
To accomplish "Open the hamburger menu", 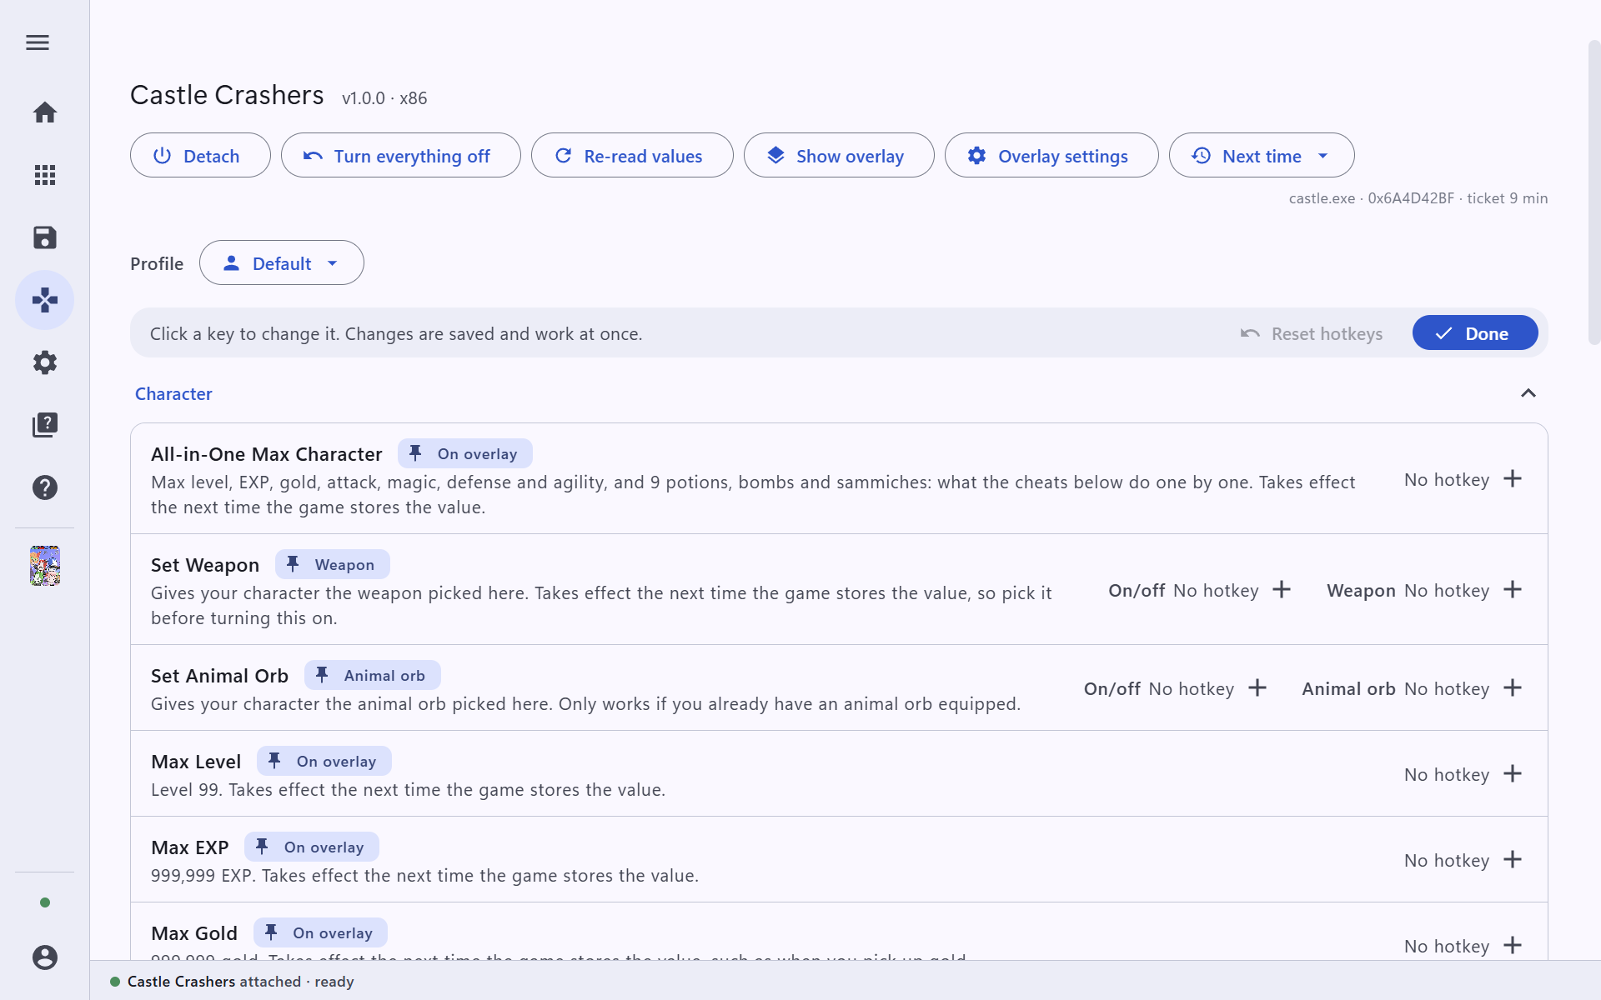I will 38,42.
